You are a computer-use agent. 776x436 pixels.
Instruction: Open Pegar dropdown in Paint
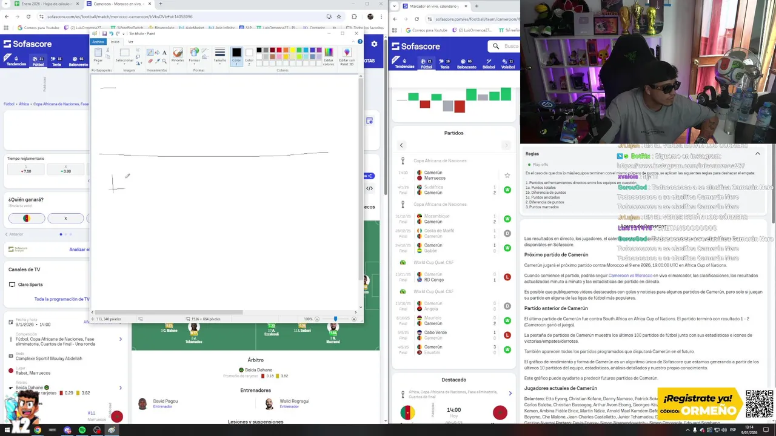(x=98, y=61)
